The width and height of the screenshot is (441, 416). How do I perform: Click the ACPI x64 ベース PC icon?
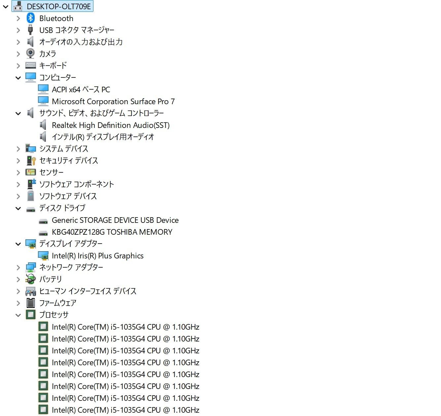pos(43,89)
